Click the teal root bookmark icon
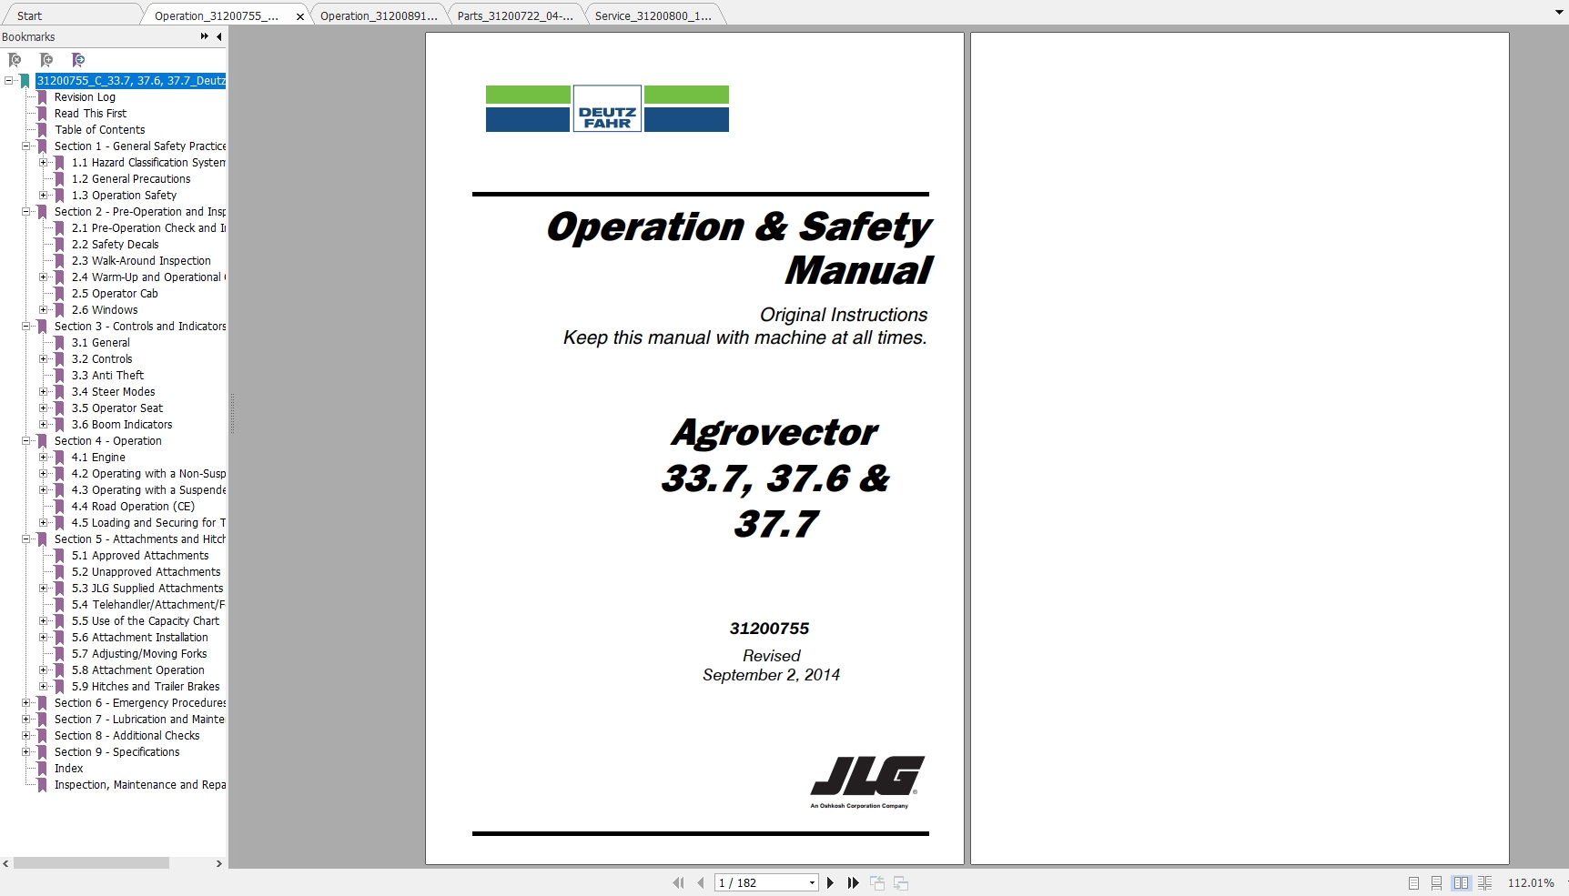The height and width of the screenshot is (896, 1569). tap(25, 80)
